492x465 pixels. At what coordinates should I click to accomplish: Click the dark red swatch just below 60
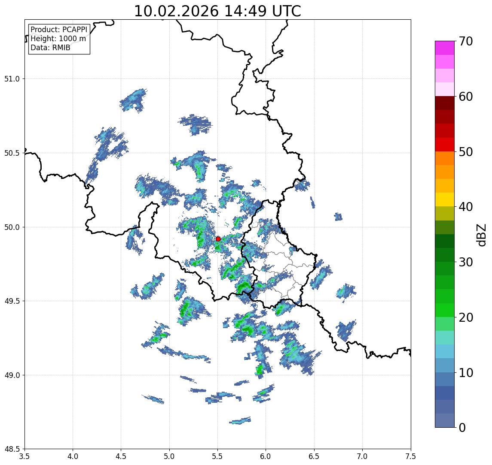pos(445,103)
